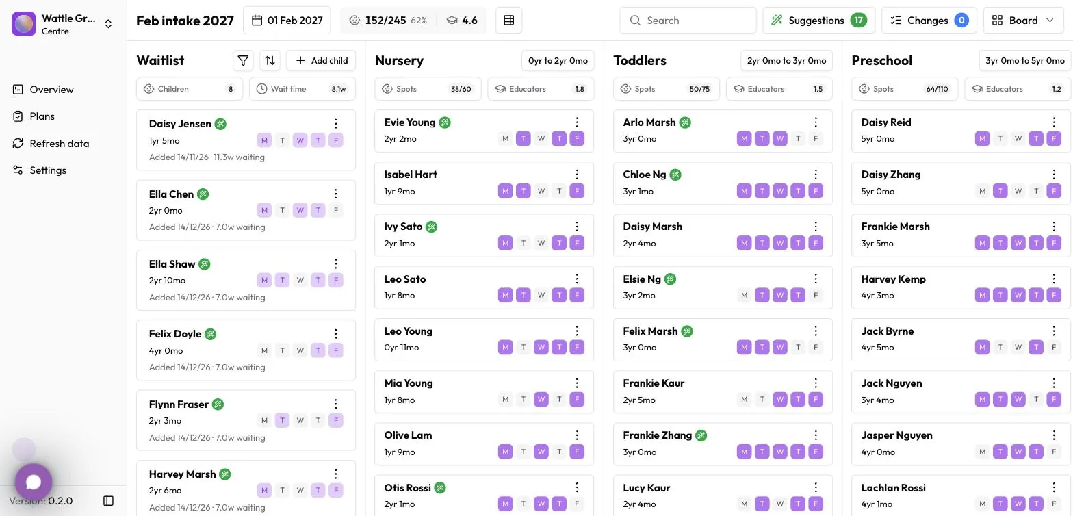Open the three-dot menu for Daisy Reid
The width and height of the screenshot is (1073, 516).
point(1054,122)
